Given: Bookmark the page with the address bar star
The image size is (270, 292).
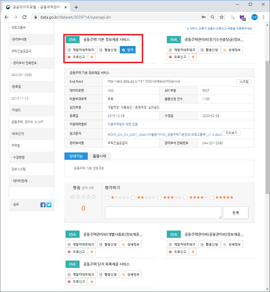Looking at the screenshot, I should (222, 17).
